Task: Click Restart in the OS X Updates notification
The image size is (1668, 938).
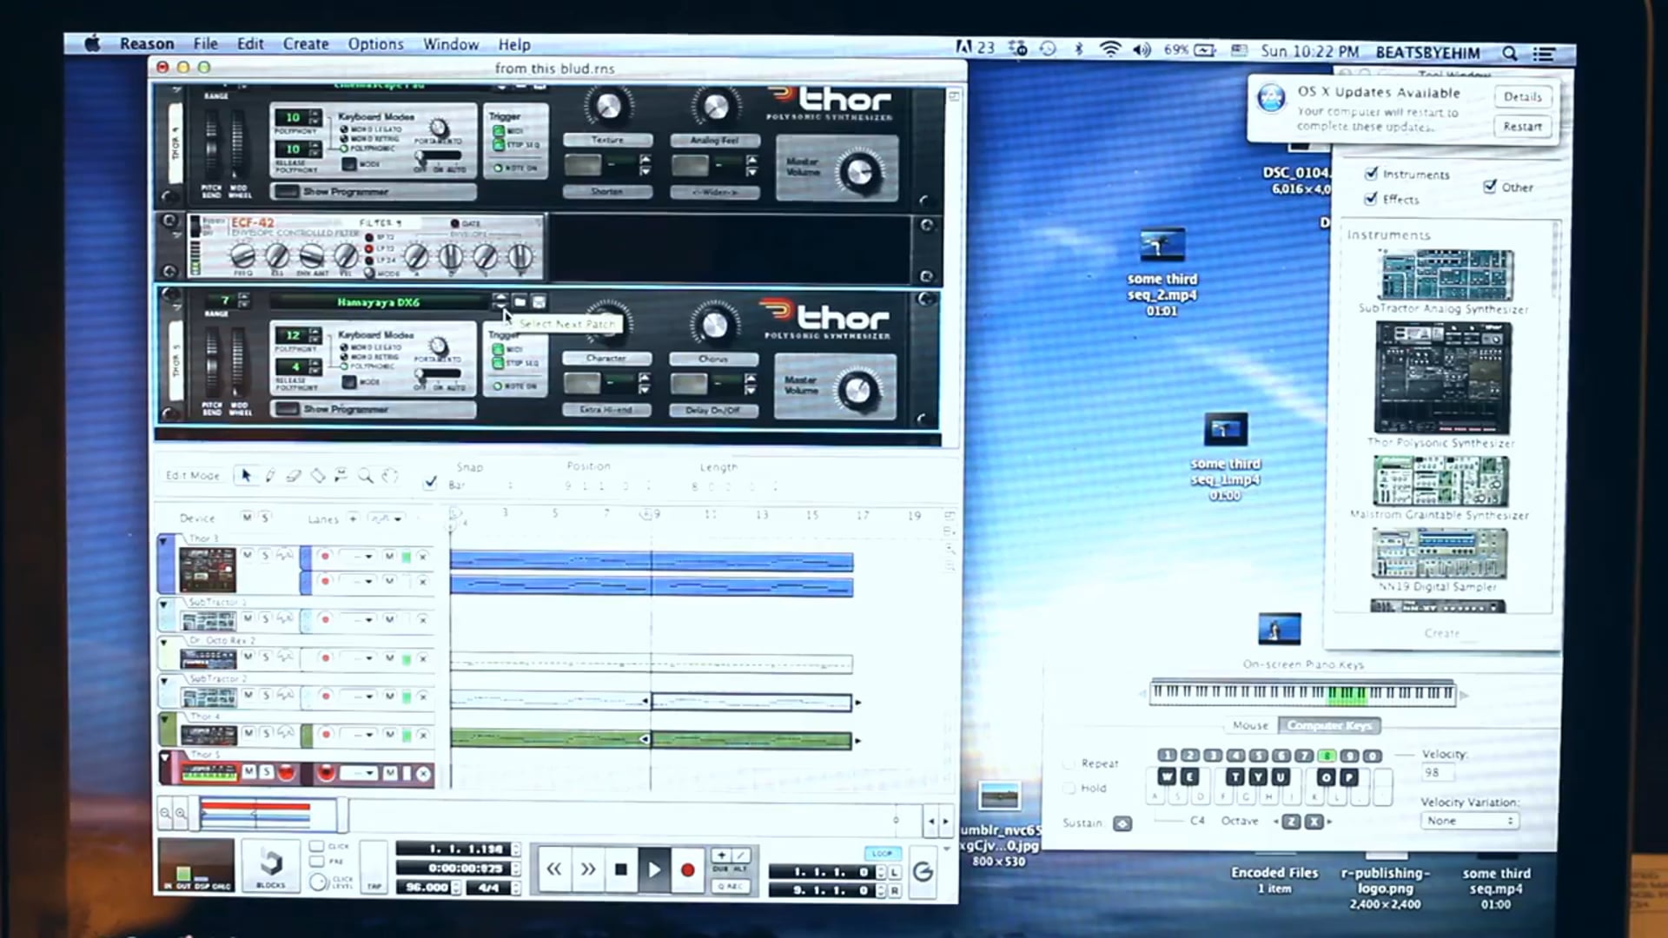Action: (1522, 126)
